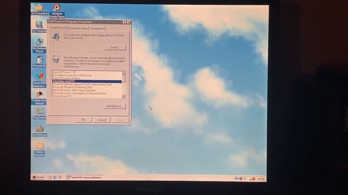Viewport: 348px width, 195px height.
Task: Open the My Documents desktop icon
Action: pyautogui.click(x=39, y=10)
